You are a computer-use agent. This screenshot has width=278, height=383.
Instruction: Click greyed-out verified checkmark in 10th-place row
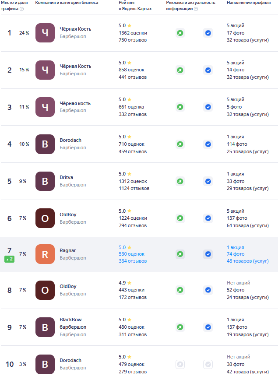pyautogui.click(x=208, y=364)
